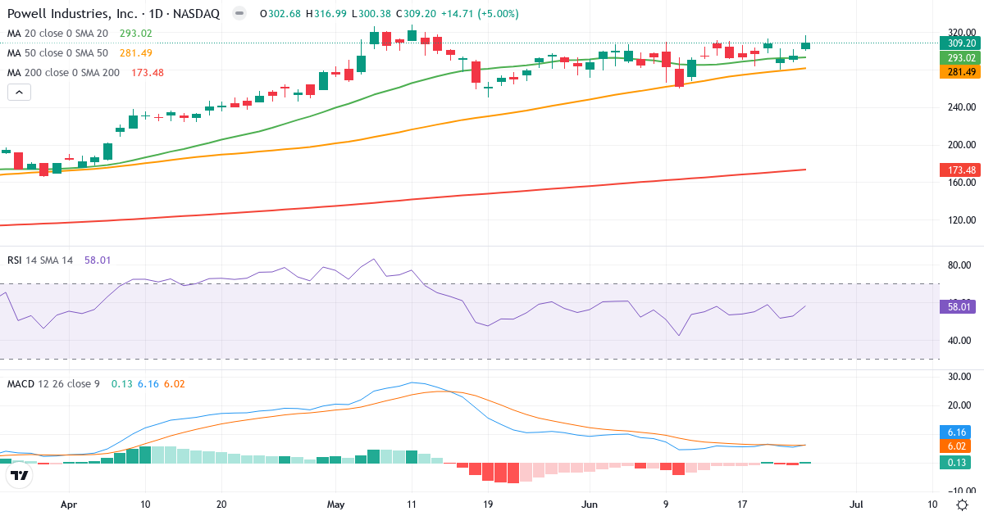Click the 30.00 MACD axis level
Viewport: 984px width, 516px height.
click(x=959, y=376)
